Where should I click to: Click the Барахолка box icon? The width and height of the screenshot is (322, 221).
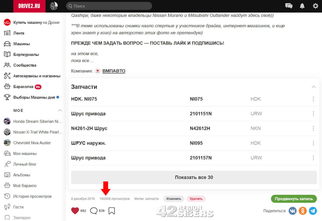7,87
